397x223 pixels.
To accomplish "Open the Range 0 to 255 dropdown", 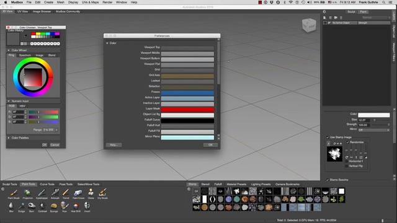I will click(x=50, y=130).
